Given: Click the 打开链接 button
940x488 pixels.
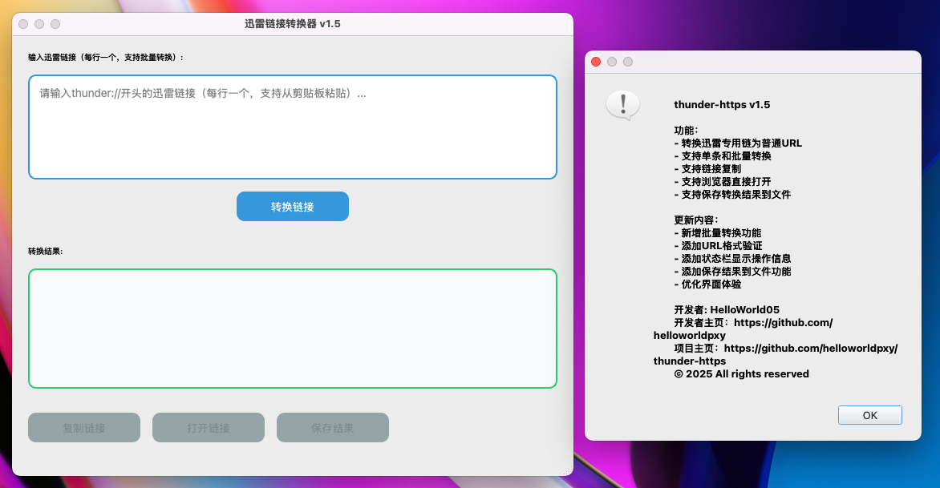Looking at the screenshot, I should point(209,428).
